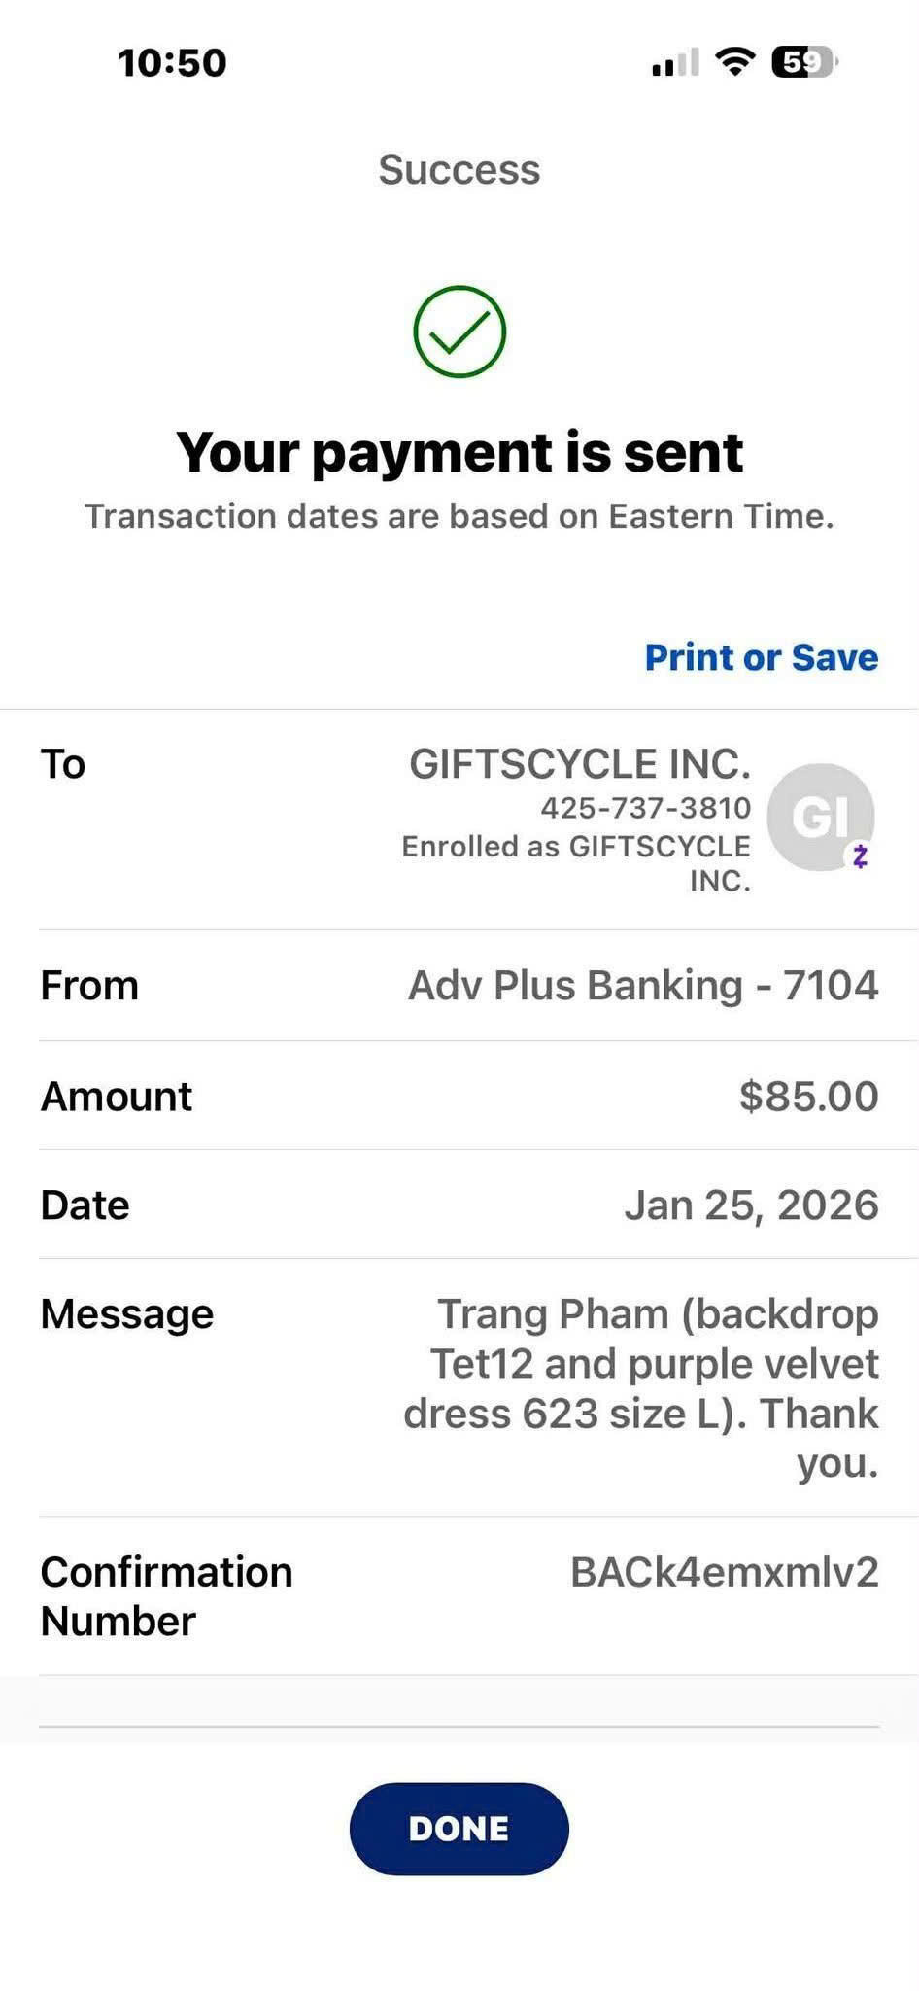Tap the Wi-Fi status icon
Screen dimensions: 919x1991
(735, 62)
